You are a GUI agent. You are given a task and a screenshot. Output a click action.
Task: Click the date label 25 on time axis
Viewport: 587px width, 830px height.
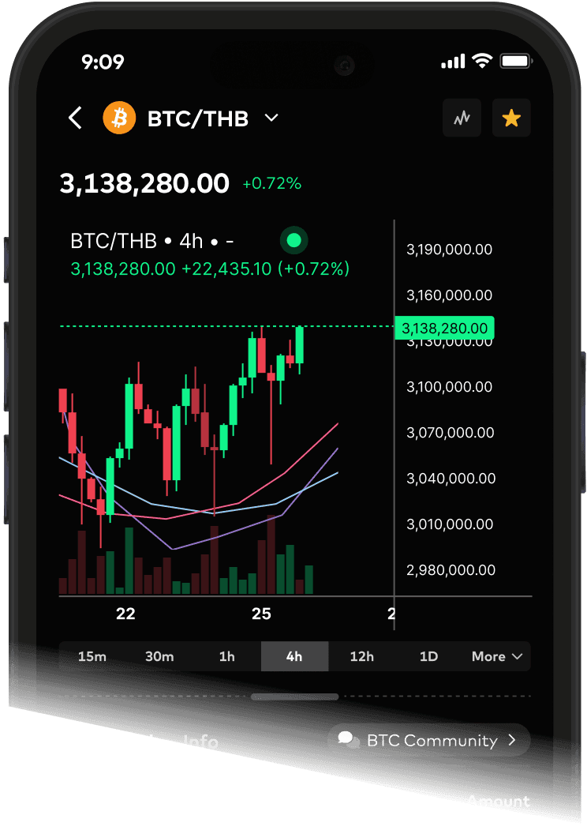(x=261, y=614)
